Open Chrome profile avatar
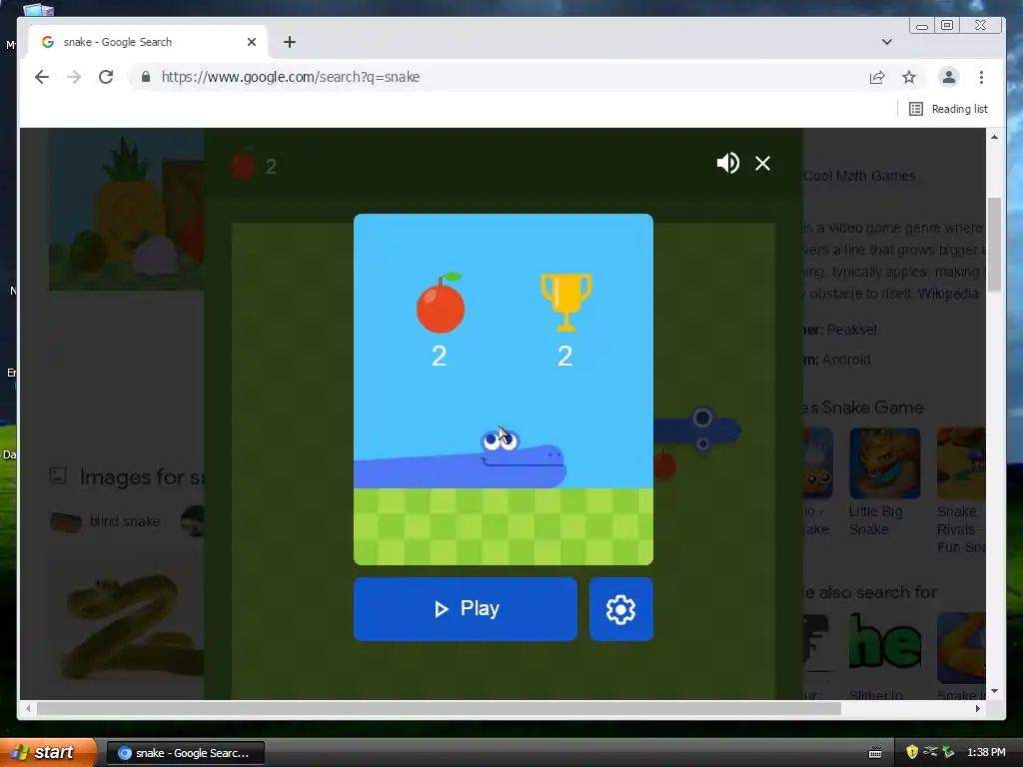This screenshot has height=767, width=1023. click(949, 77)
